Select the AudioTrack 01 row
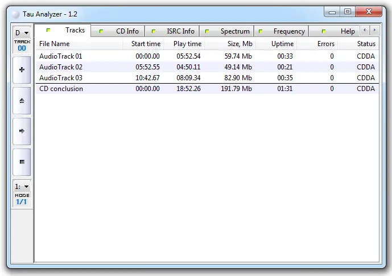The height and width of the screenshot is (276, 392). [x=207, y=56]
